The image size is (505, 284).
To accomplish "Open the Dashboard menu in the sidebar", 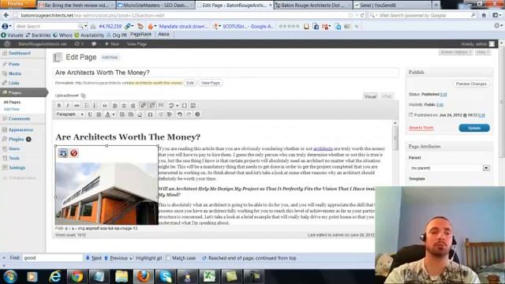I will tap(19, 53).
